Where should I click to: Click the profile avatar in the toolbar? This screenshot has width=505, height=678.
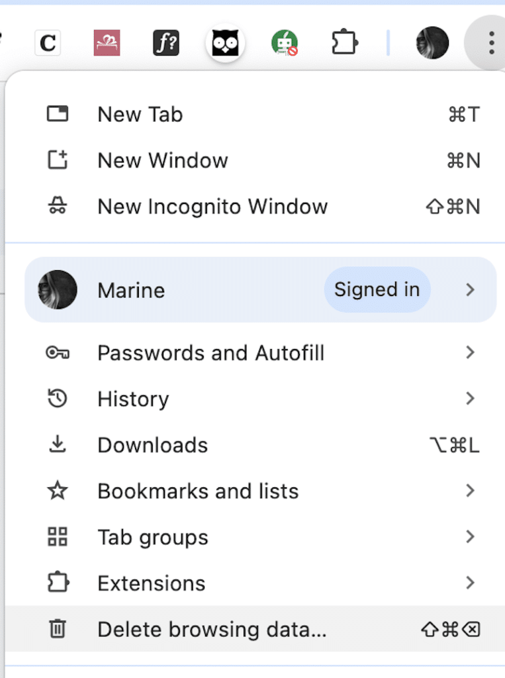[x=432, y=42]
